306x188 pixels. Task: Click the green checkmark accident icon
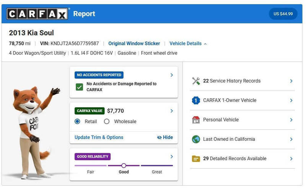coord(79,87)
